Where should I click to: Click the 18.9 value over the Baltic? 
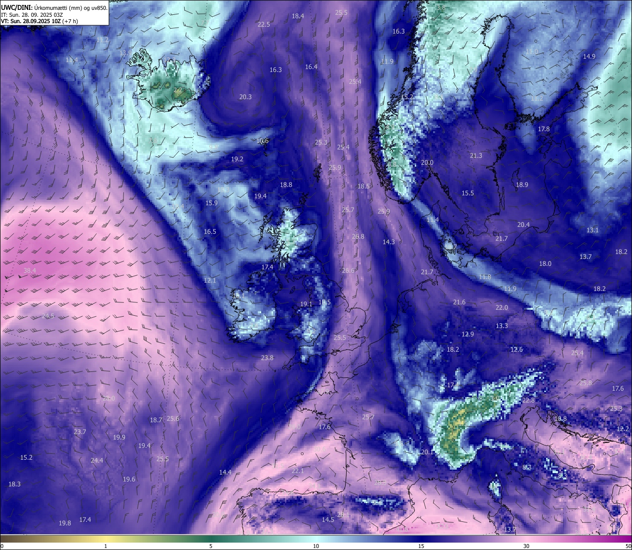[x=522, y=185]
